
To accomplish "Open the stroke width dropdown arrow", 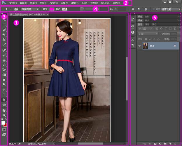I will [x=82, y=9].
